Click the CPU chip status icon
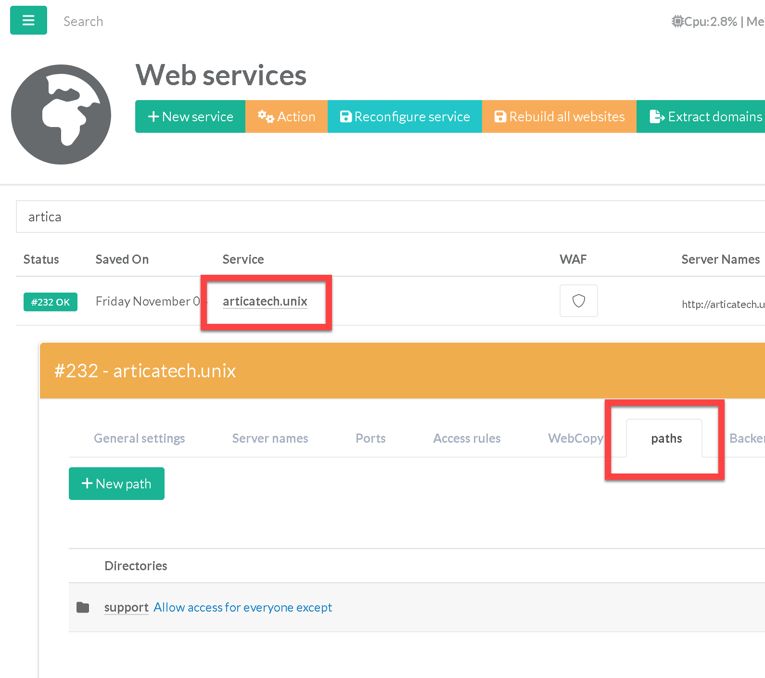Screen dimensions: 765x678 [x=677, y=22]
